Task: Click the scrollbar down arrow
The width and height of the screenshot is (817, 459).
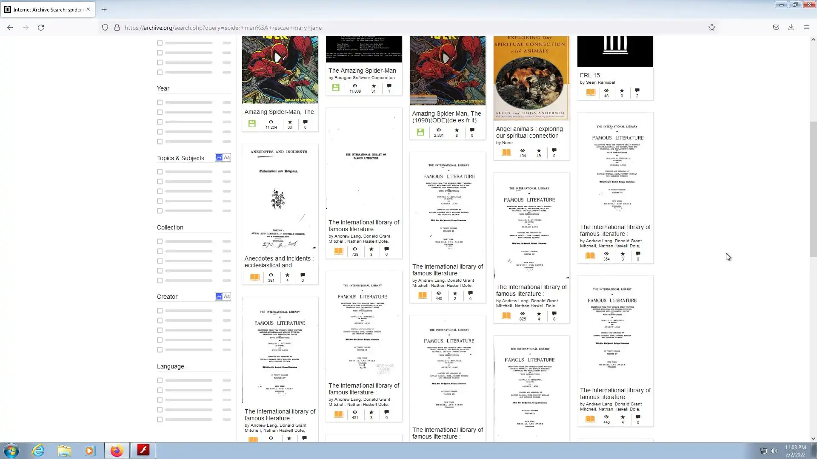Action: pyautogui.click(x=813, y=439)
